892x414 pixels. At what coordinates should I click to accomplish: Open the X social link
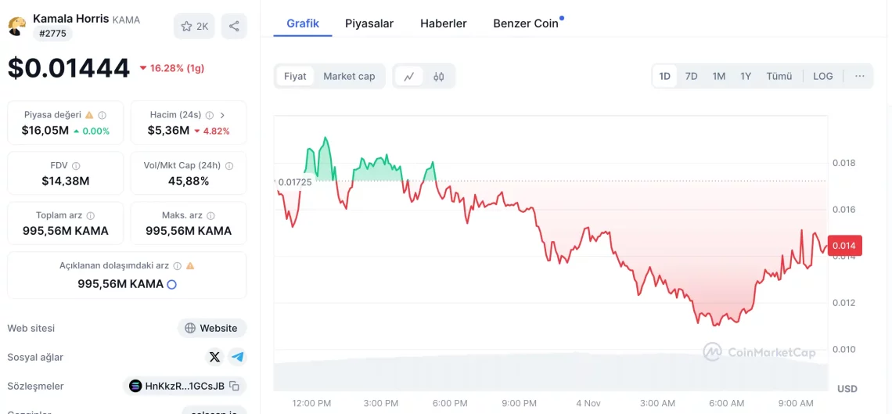(214, 357)
